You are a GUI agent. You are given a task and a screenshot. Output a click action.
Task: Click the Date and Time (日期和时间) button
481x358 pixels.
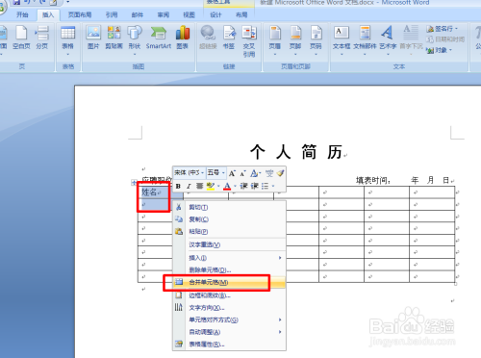(445, 39)
